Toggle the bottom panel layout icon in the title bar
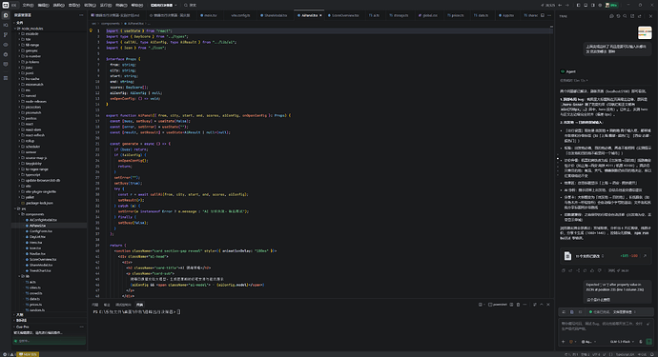The image size is (658, 357). click(x=586, y=5)
